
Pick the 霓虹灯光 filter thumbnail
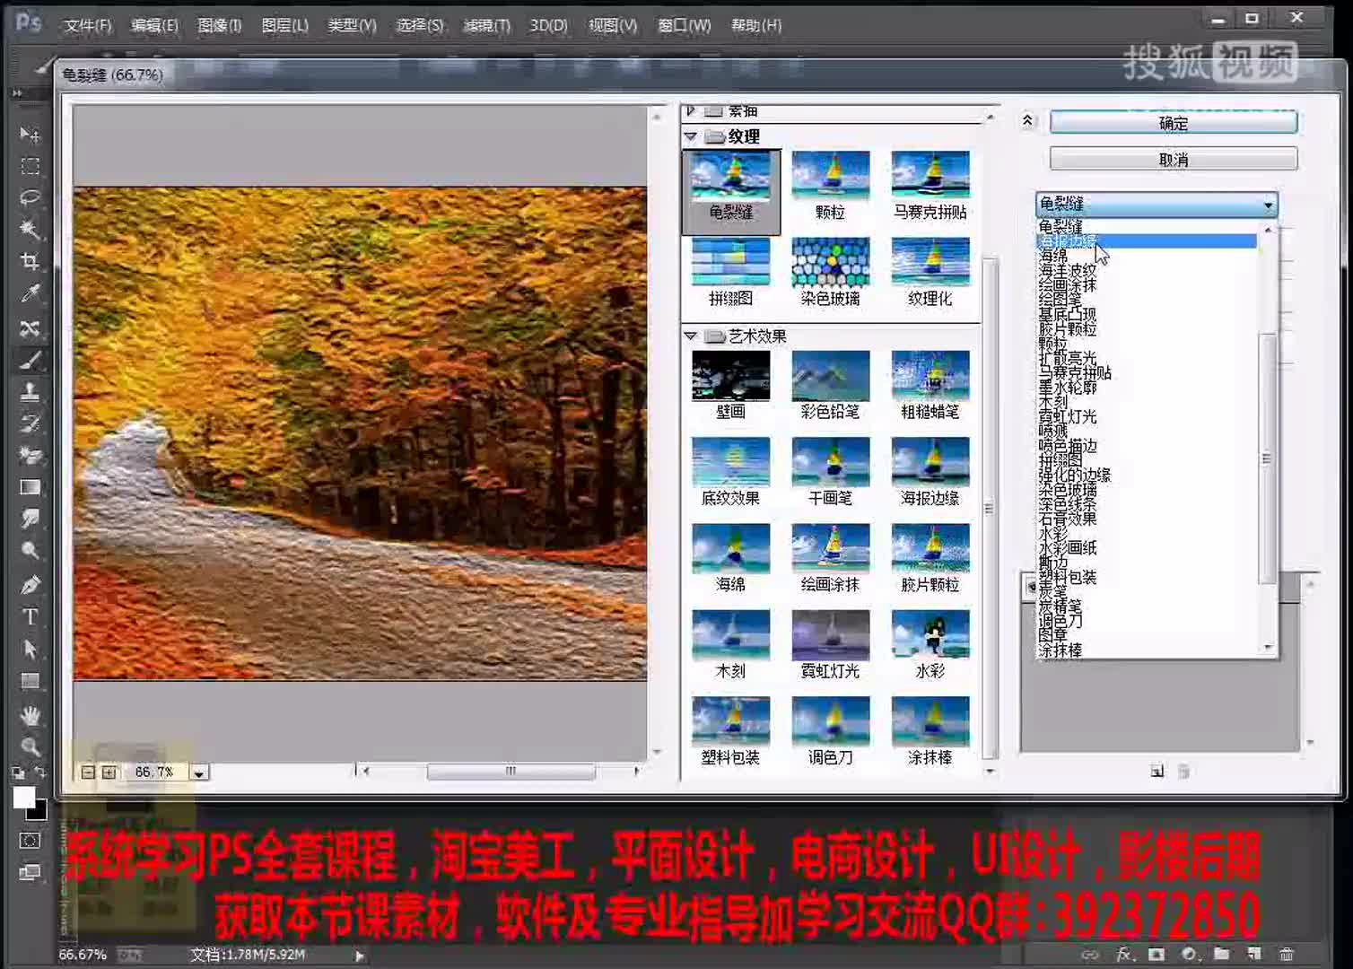(x=830, y=644)
